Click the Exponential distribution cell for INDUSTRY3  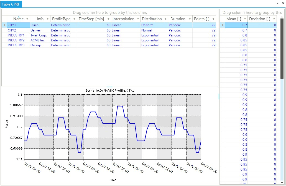(x=150, y=45)
